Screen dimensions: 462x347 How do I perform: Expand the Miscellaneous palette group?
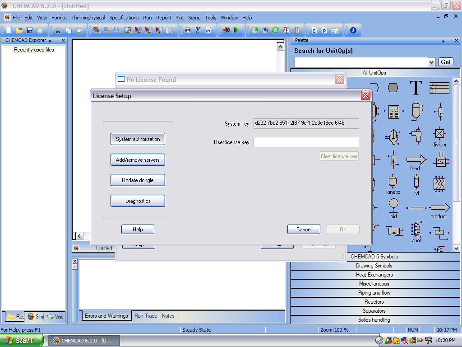pos(375,284)
